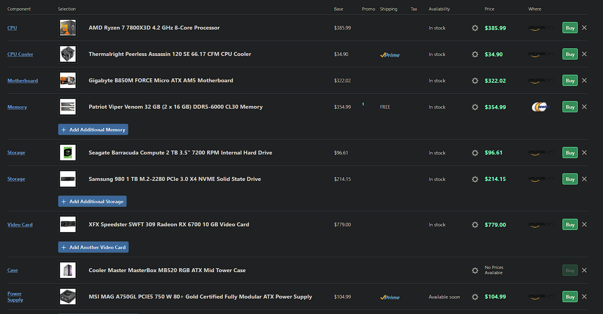The width and height of the screenshot is (603, 314).
Task: Click Amazon logo in Seagate Barracuda row
Action: [x=541, y=153]
